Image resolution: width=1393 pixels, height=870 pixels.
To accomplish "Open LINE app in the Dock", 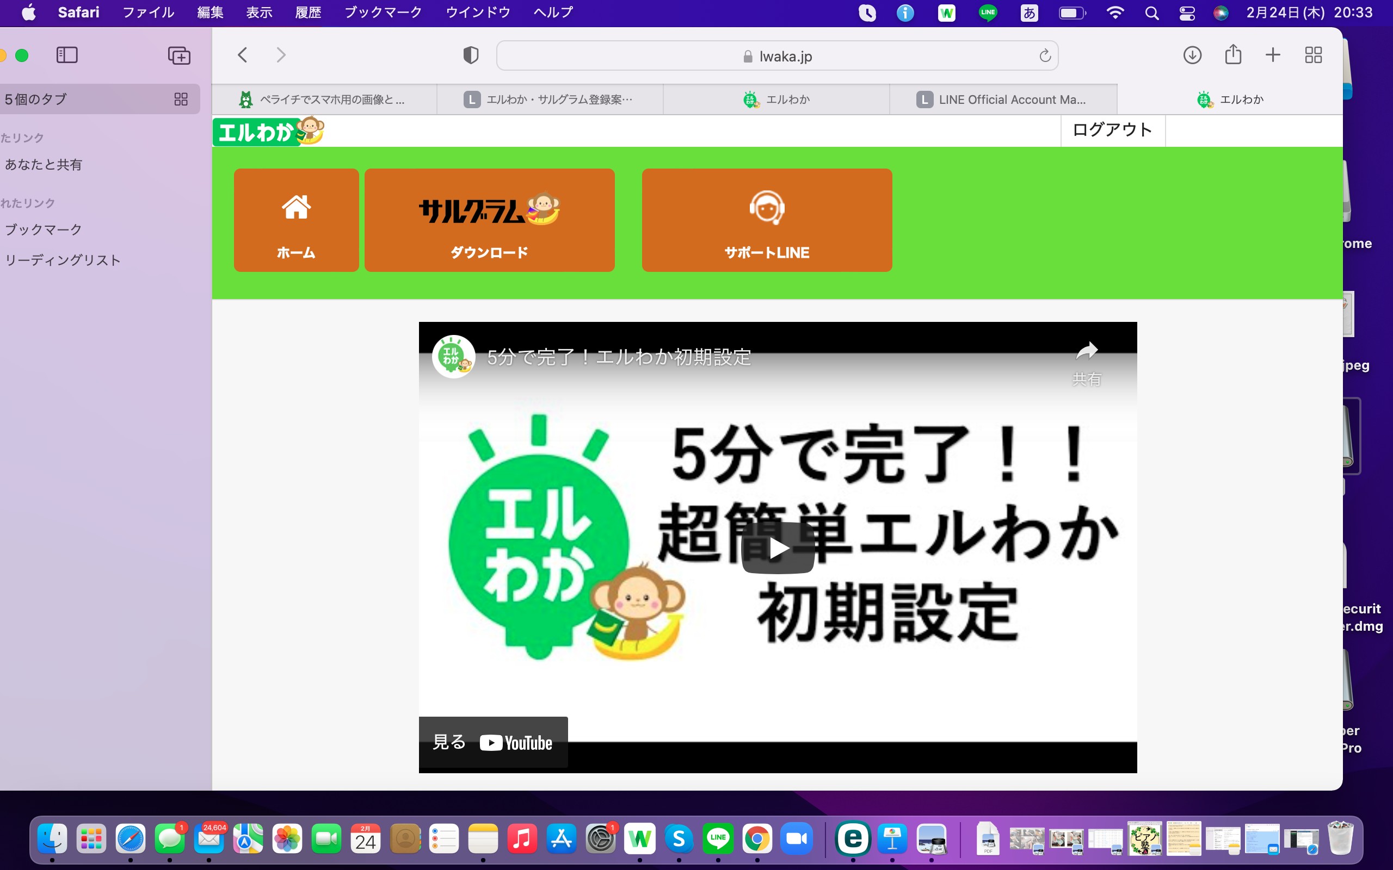I will [x=718, y=839].
